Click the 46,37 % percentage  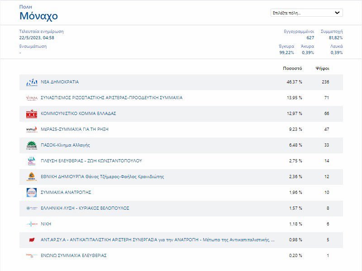[295, 82]
